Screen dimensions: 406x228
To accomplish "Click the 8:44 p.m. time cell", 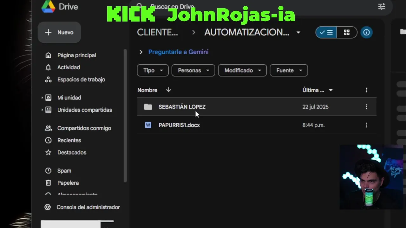I will (313, 125).
